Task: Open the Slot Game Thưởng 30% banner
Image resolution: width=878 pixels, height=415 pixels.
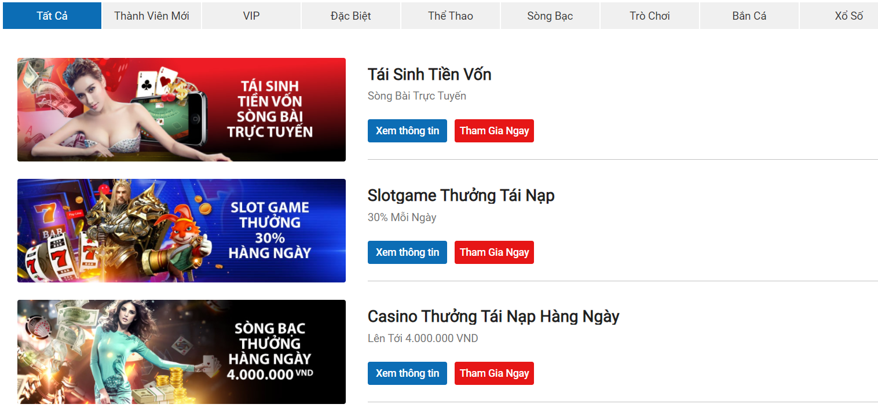Action: coord(181,230)
